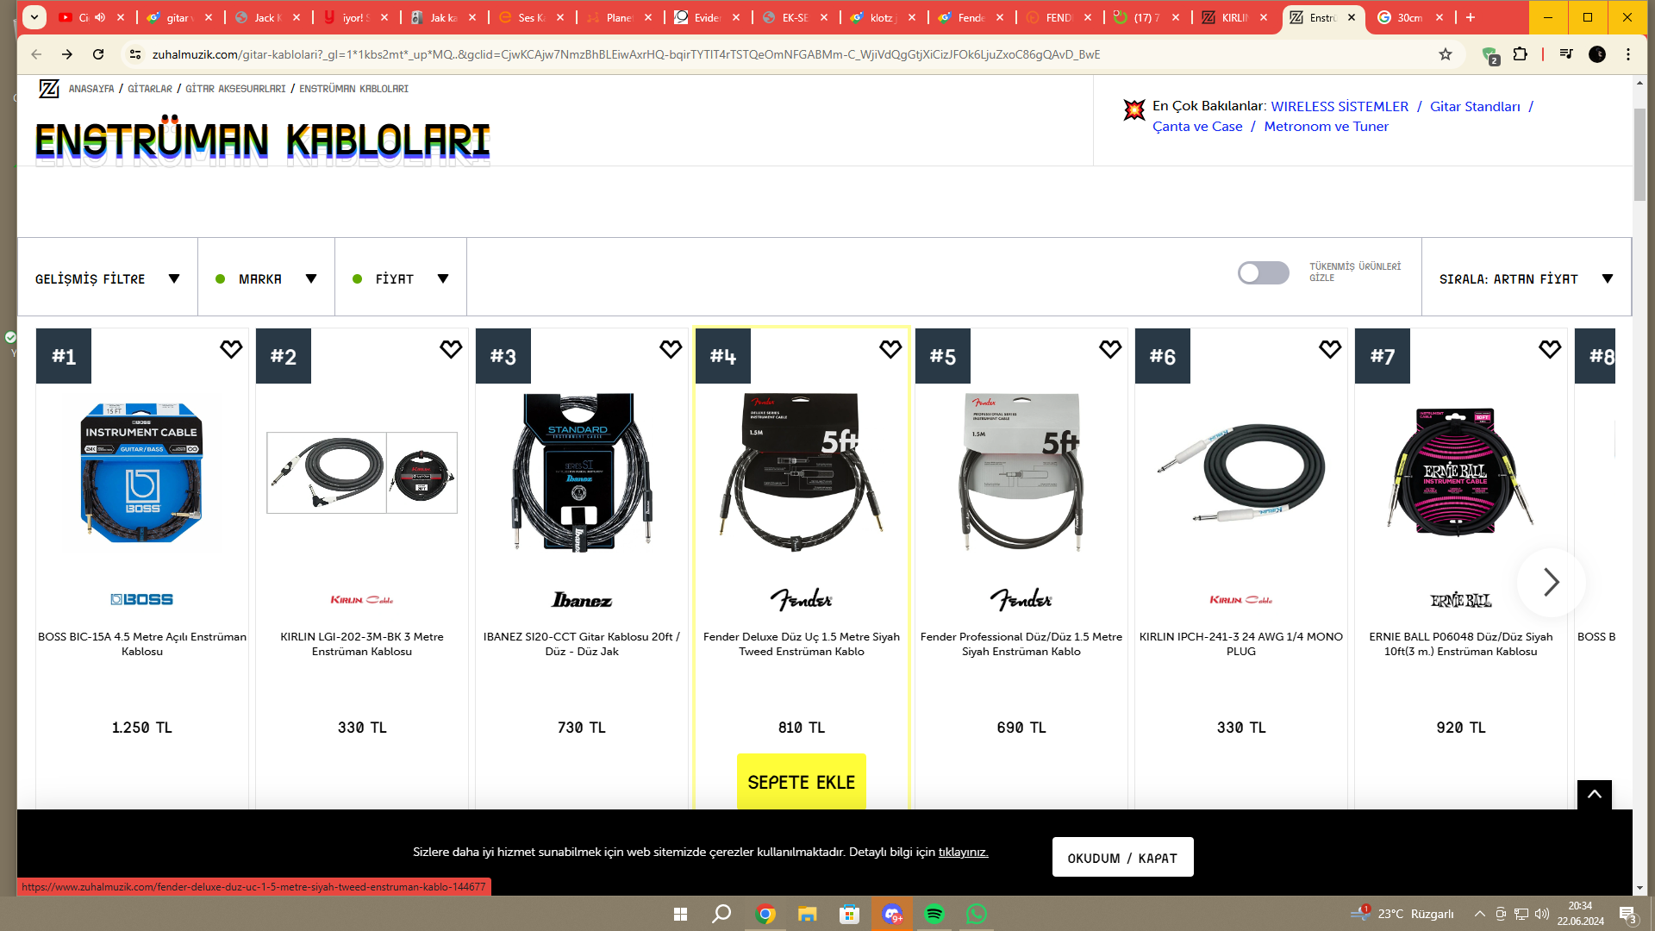The image size is (1655, 931).
Task: Open Spotify from the taskbar
Action: 934,914
